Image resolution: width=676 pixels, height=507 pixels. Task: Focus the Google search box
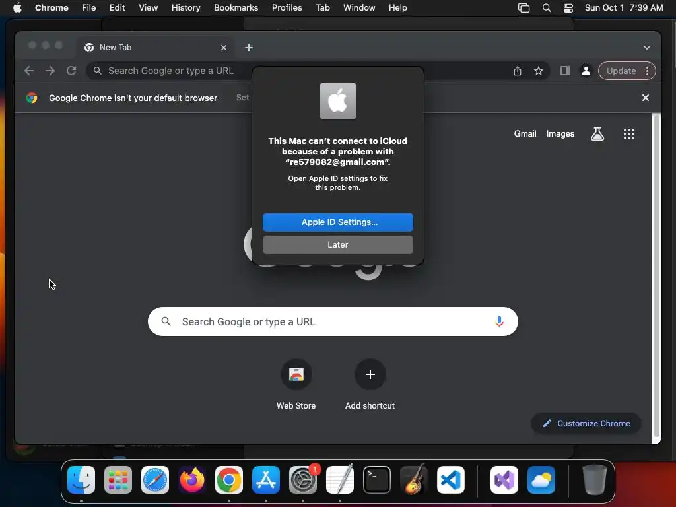point(333,321)
